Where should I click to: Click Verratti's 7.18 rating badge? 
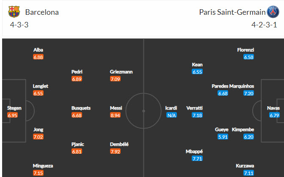pos(197,115)
